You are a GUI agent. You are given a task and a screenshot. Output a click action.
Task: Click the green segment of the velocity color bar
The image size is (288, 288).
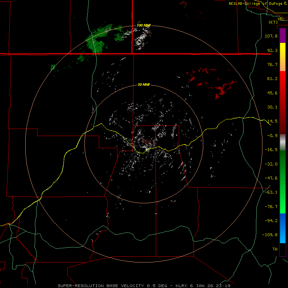[x=283, y=182]
